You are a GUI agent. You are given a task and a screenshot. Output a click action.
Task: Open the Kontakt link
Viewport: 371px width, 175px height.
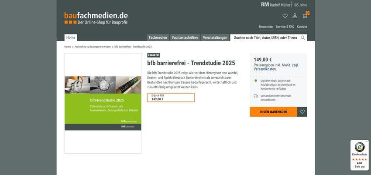click(302, 27)
